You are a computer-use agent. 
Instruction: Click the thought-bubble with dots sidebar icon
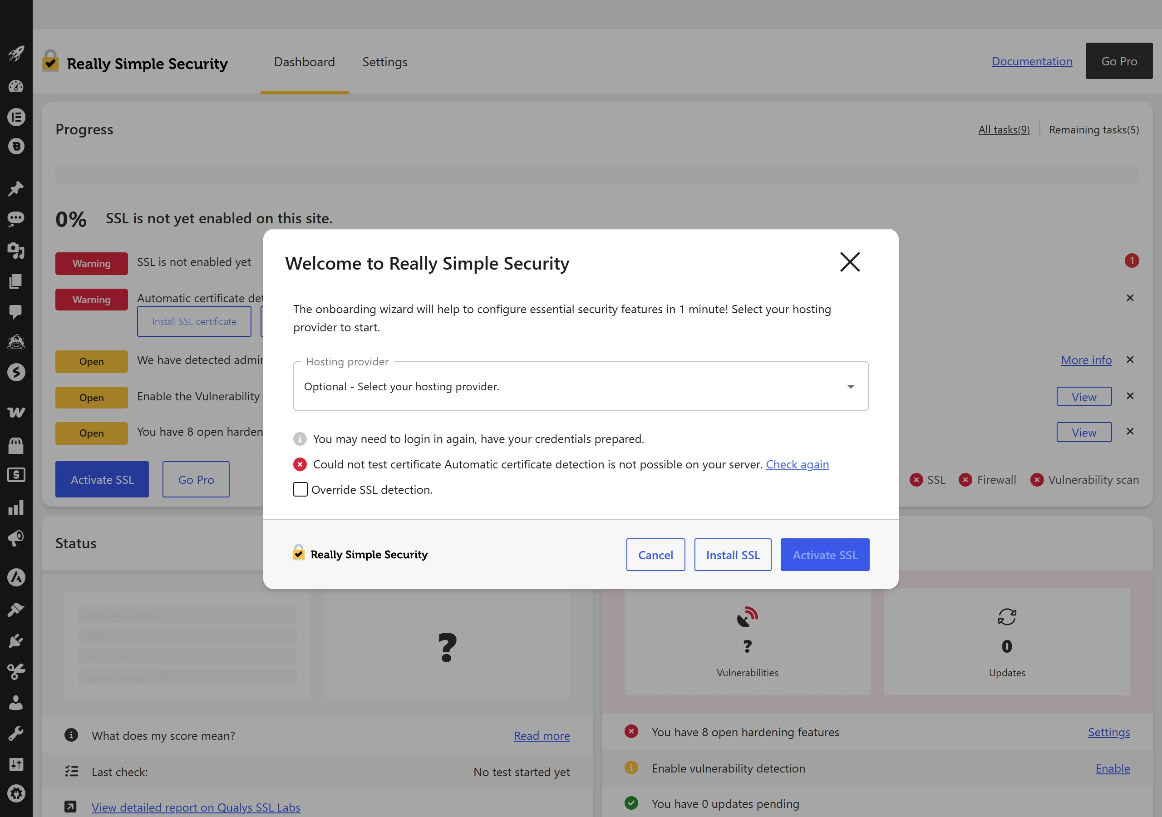(x=16, y=219)
